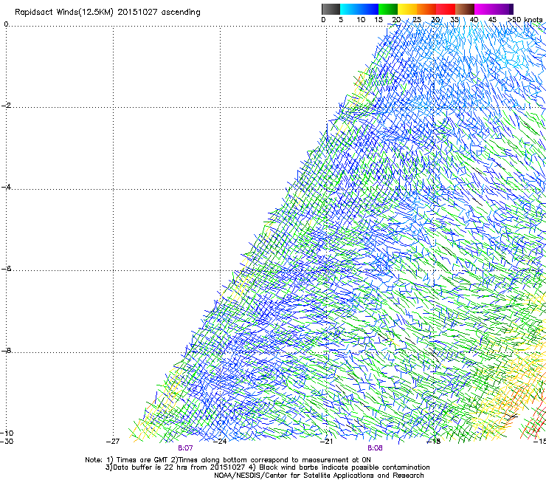Click the '-30' longitude axis label
The height and width of the screenshot is (480, 546).
tap(7, 441)
